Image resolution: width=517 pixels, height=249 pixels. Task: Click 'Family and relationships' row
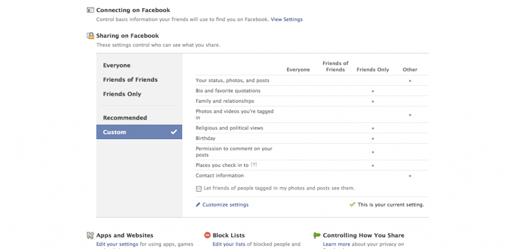click(312, 101)
